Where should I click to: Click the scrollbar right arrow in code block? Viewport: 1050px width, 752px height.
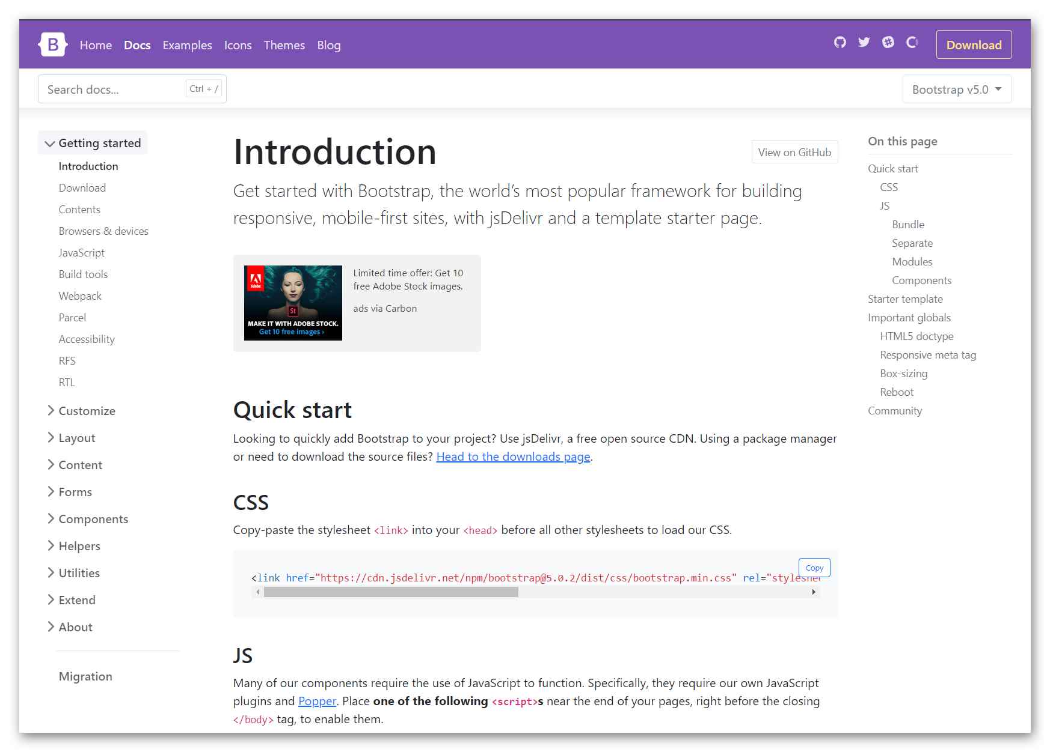[814, 592]
